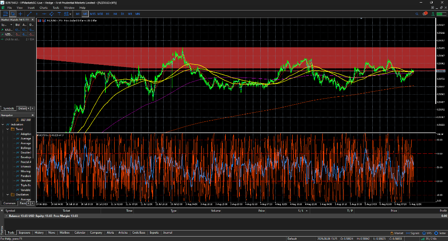448x241 pixels.
Task: Select the vertical line drawing tool
Action: pos(37,14)
